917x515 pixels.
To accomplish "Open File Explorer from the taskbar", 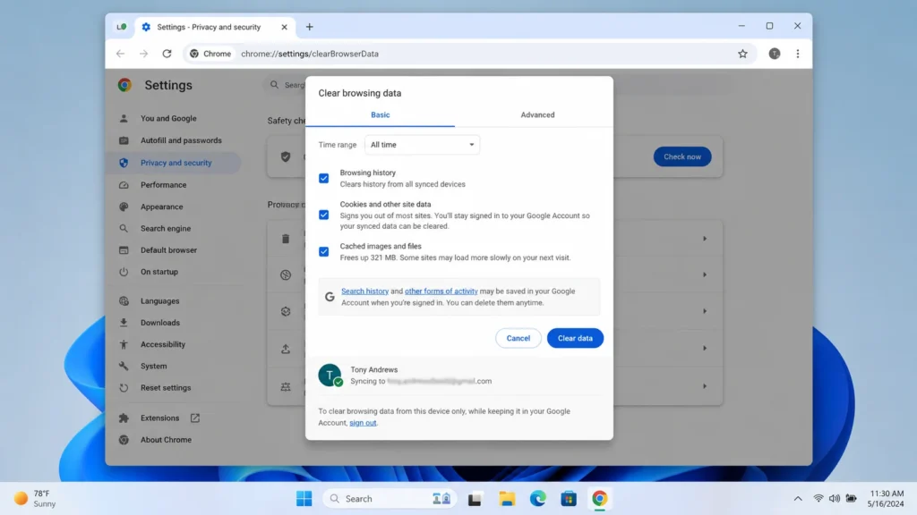I will tap(507, 499).
